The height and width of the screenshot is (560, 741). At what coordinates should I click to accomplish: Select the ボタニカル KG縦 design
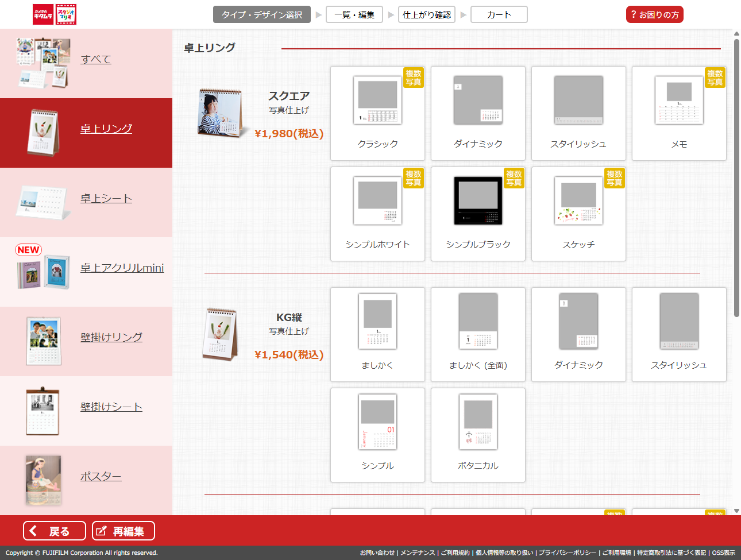coord(478,435)
